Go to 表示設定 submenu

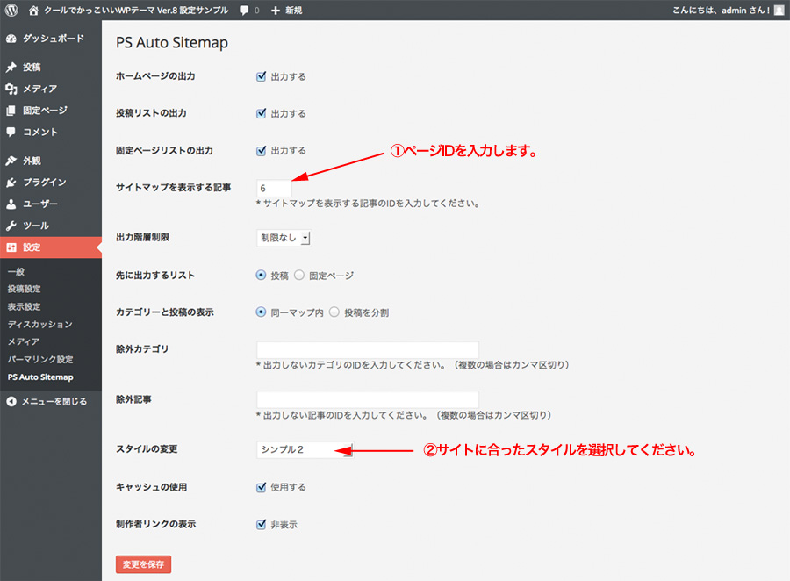click(x=25, y=307)
